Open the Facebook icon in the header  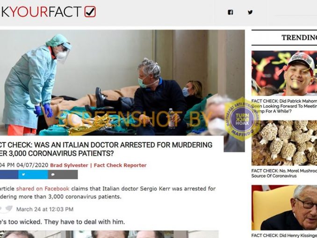click(x=231, y=12)
